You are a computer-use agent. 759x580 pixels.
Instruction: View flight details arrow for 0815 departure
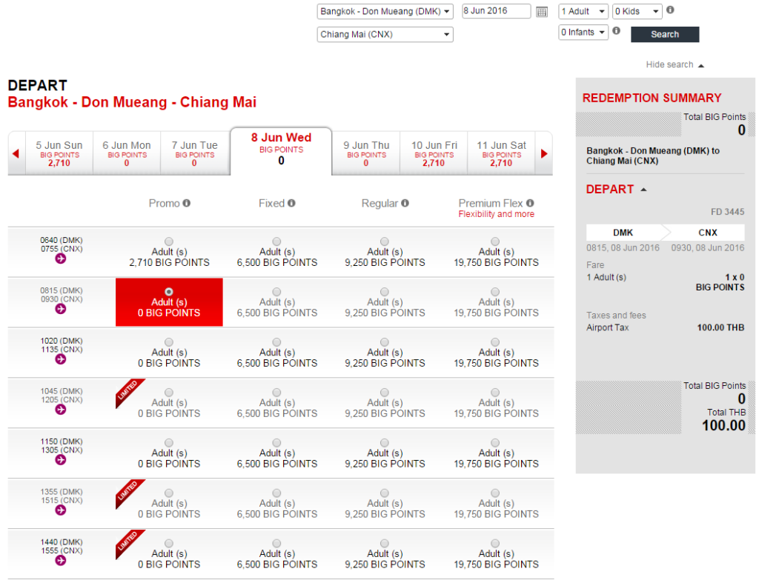click(61, 309)
